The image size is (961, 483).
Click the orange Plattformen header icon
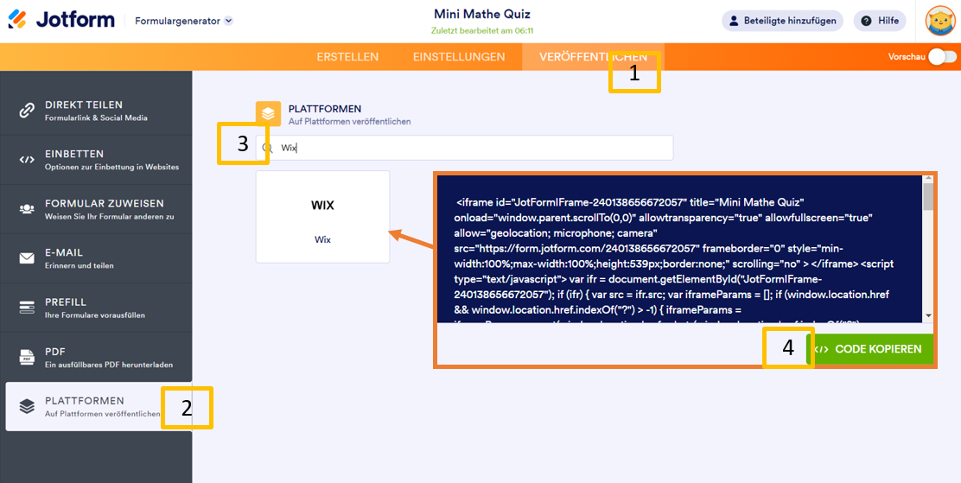pos(268,113)
